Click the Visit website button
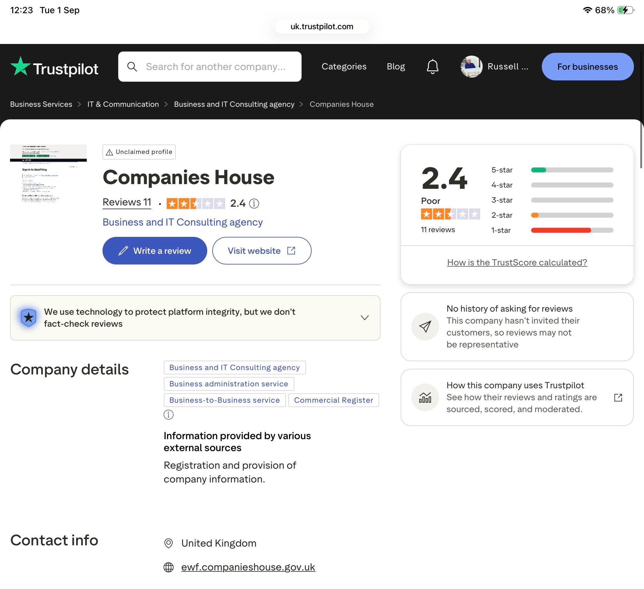The height and width of the screenshot is (589, 644). [x=262, y=251]
